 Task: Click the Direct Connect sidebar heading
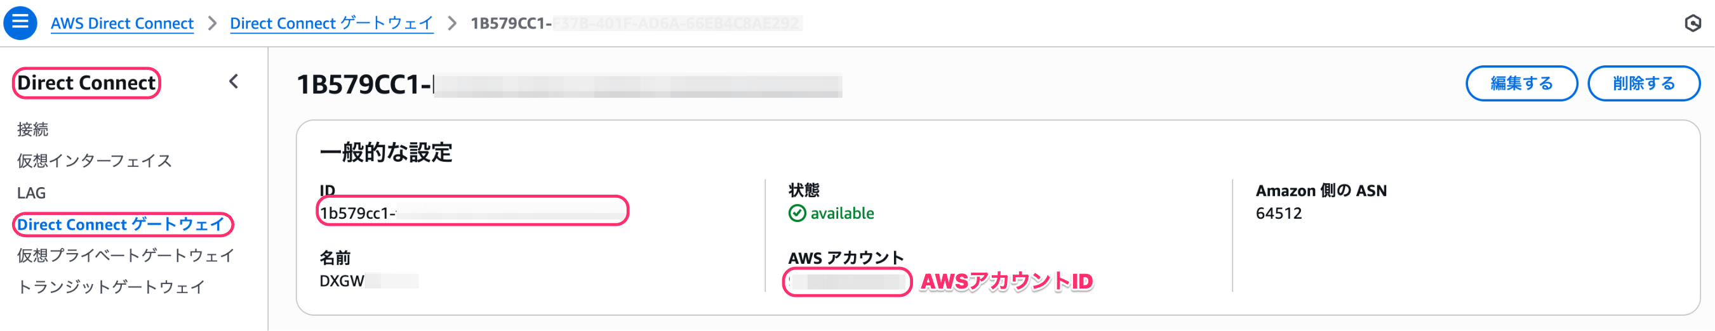click(86, 83)
